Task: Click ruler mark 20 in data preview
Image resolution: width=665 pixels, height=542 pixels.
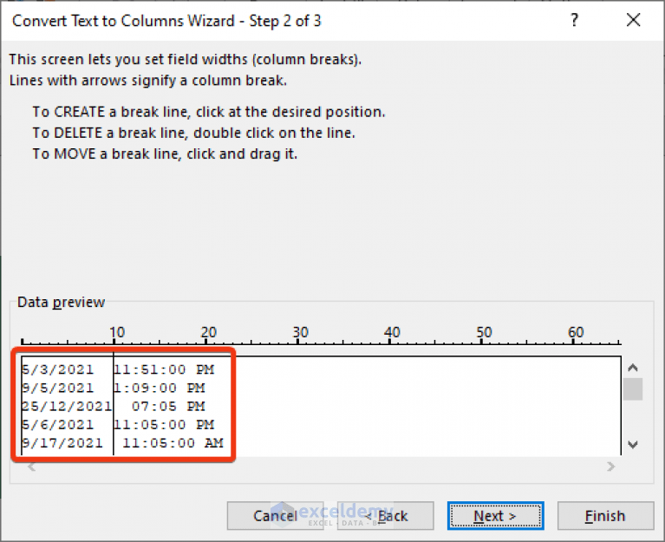Action: point(208,332)
